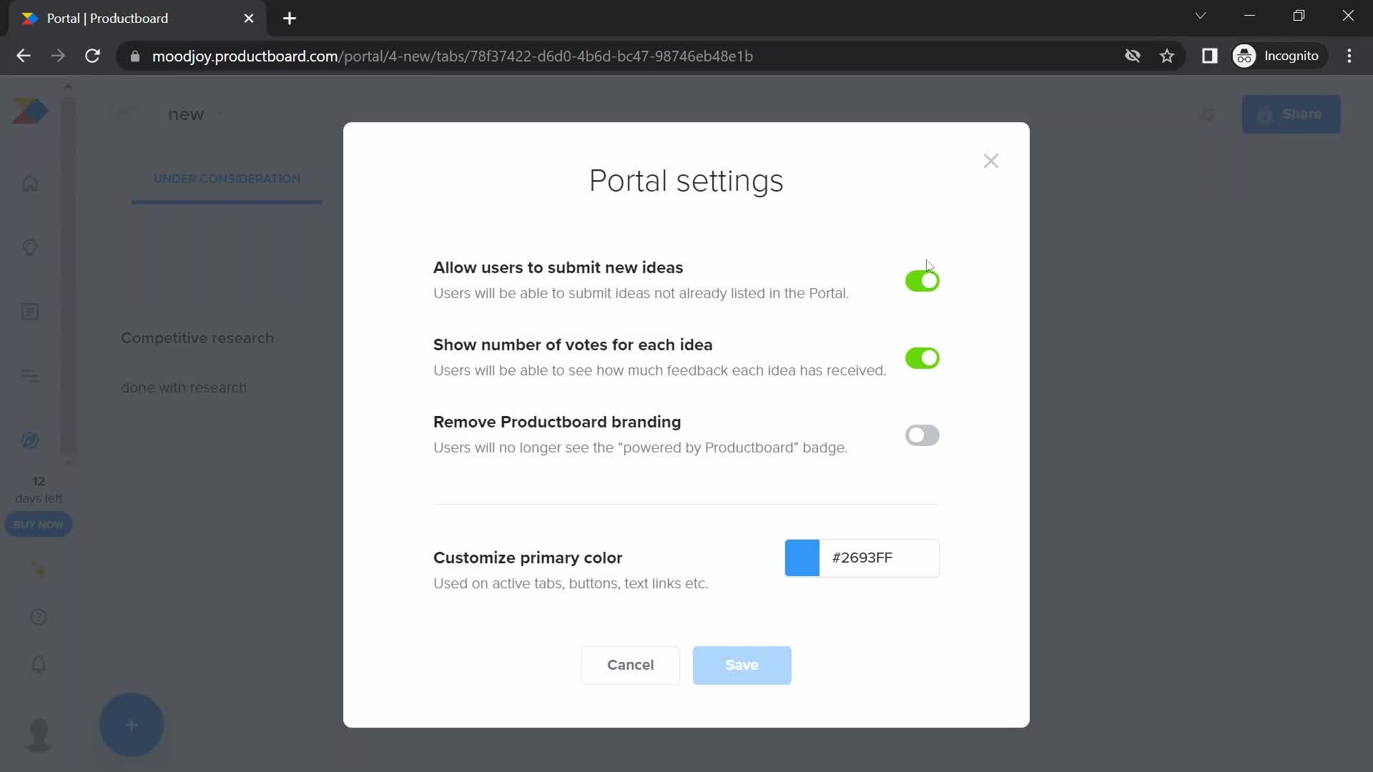Save the portal settings
The height and width of the screenshot is (772, 1373).
pyautogui.click(x=742, y=665)
